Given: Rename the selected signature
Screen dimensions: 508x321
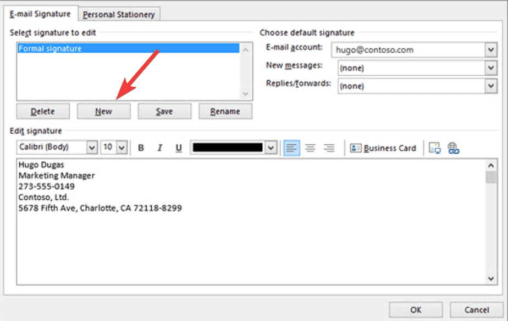Looking at the screenshot, I should [x=225, y=111].
